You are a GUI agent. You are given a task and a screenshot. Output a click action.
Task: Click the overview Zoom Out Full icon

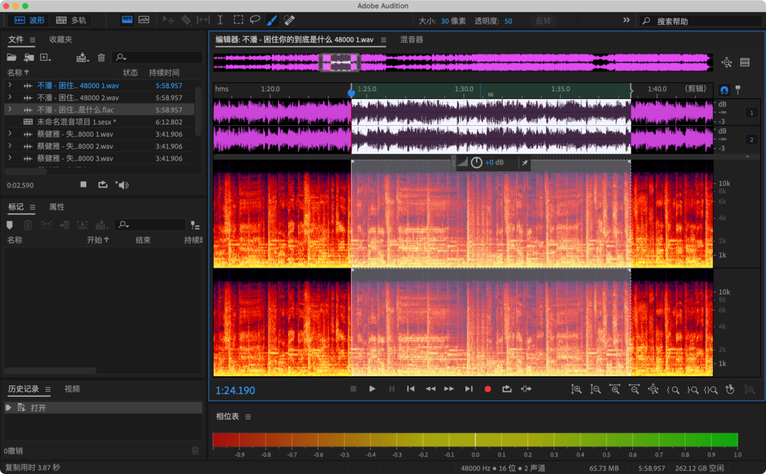tap(726, 62)
